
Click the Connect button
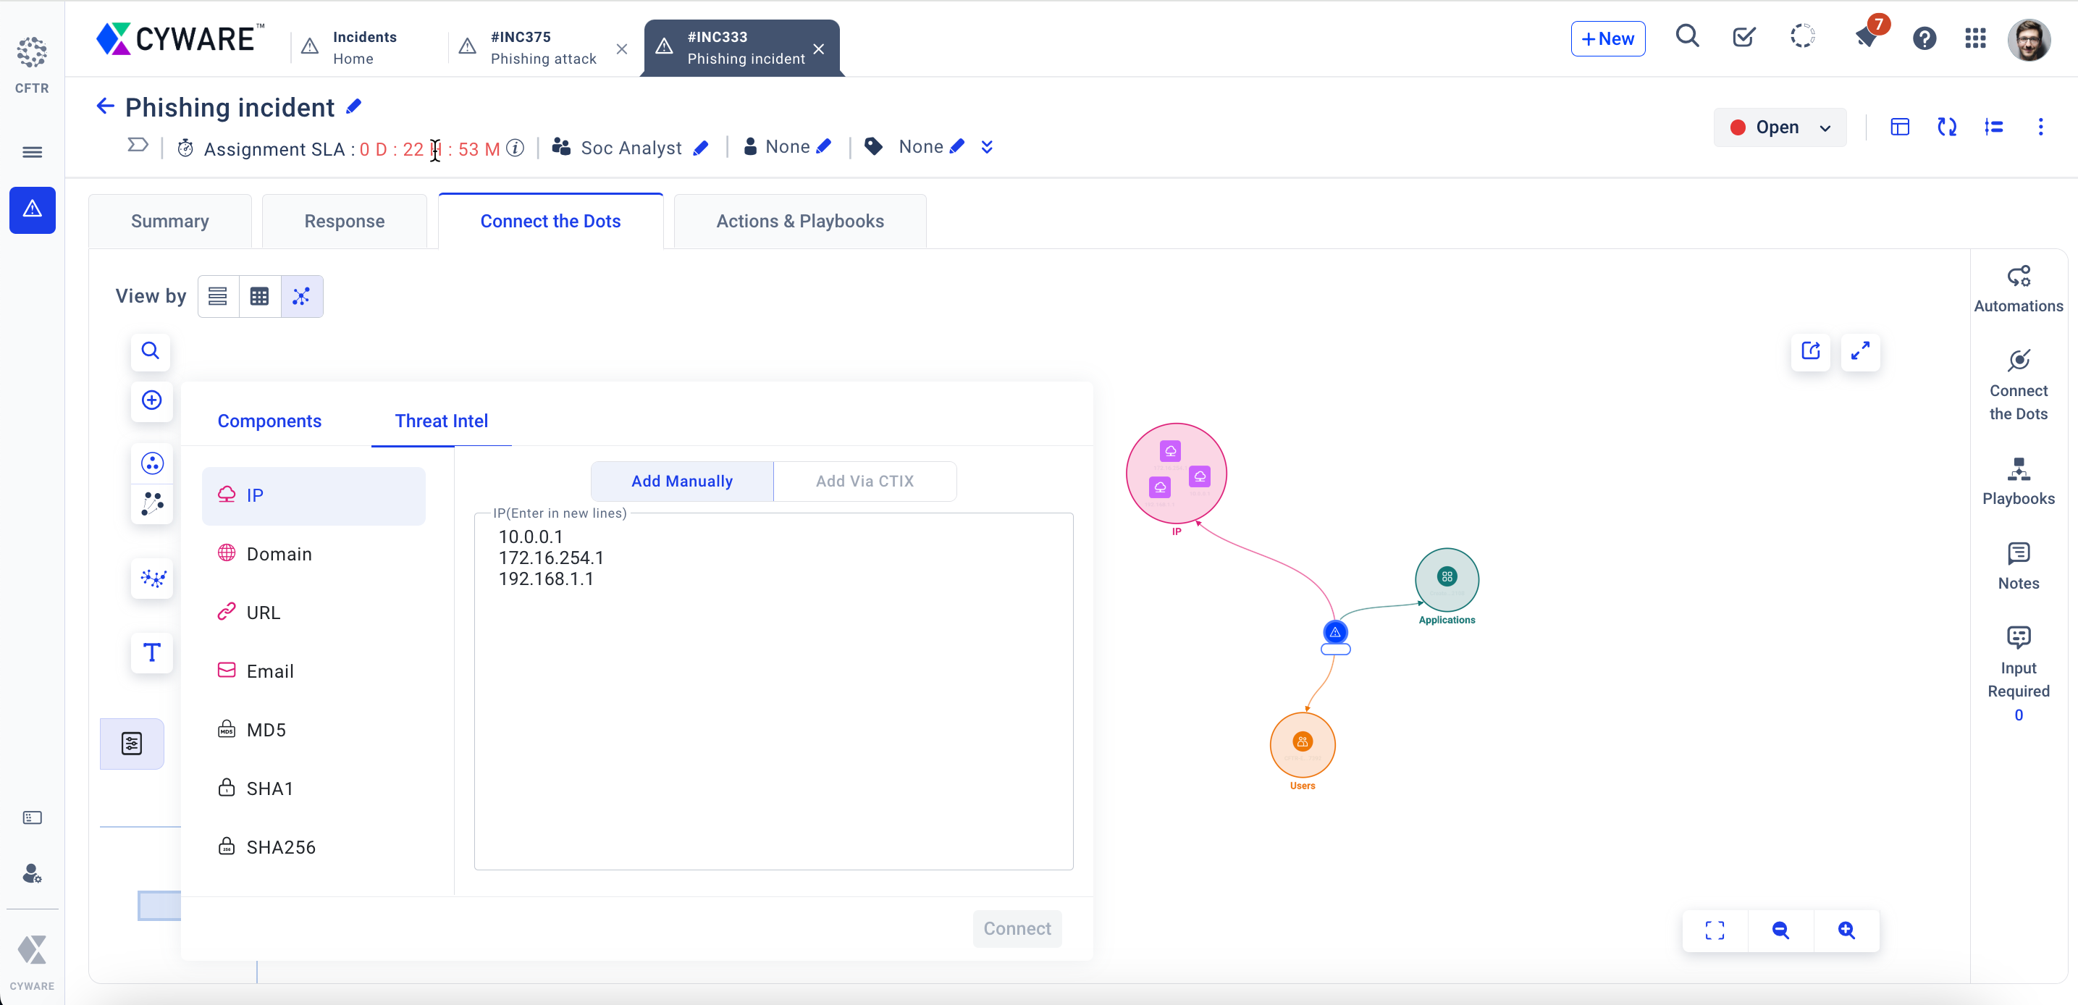[1017, 927]
